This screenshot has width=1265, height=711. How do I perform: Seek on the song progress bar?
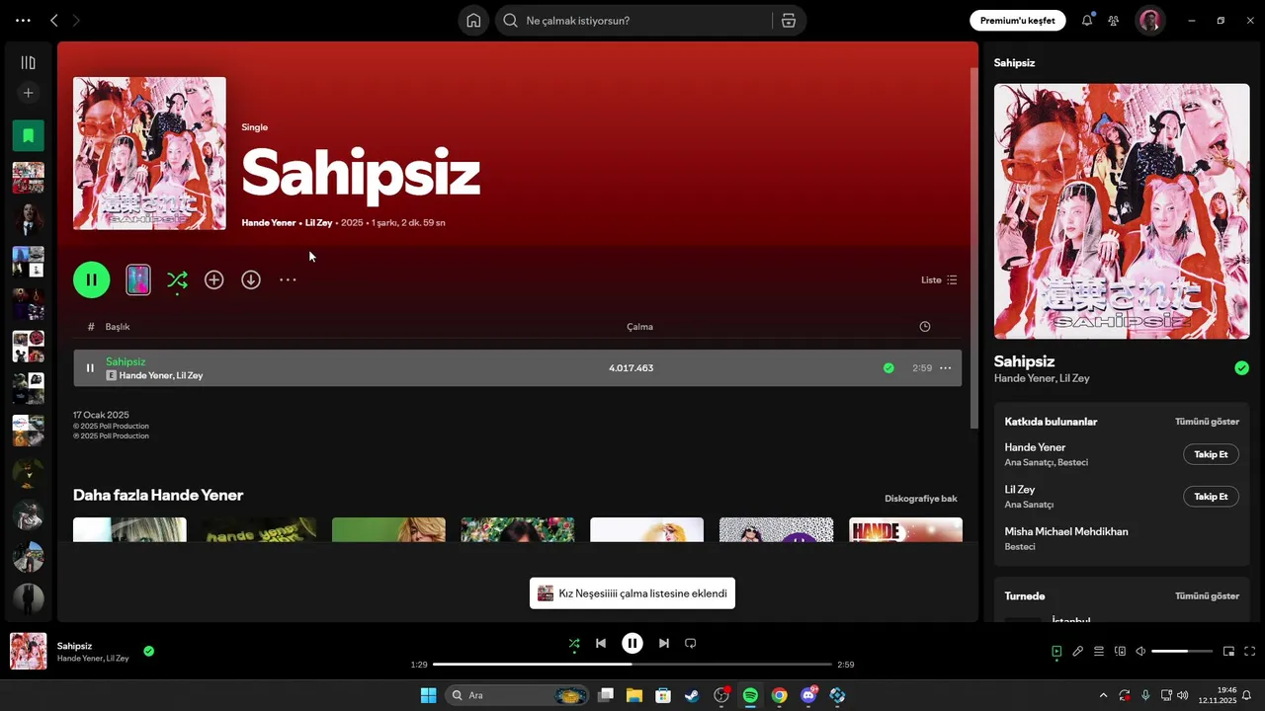pos(632,665)
